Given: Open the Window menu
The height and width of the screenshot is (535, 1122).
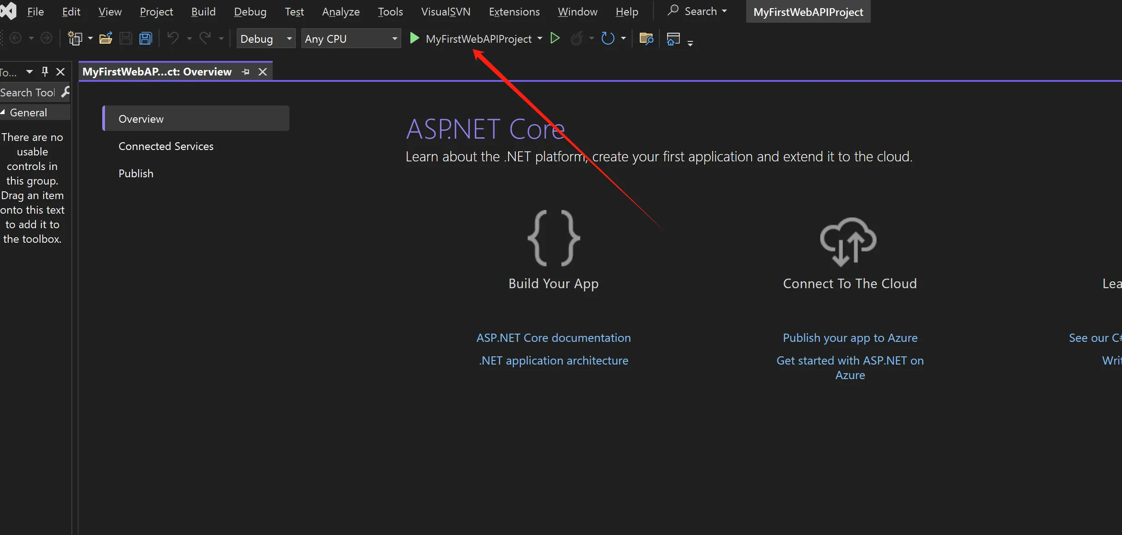Looking at the screenshot, I should coord(578,11).
